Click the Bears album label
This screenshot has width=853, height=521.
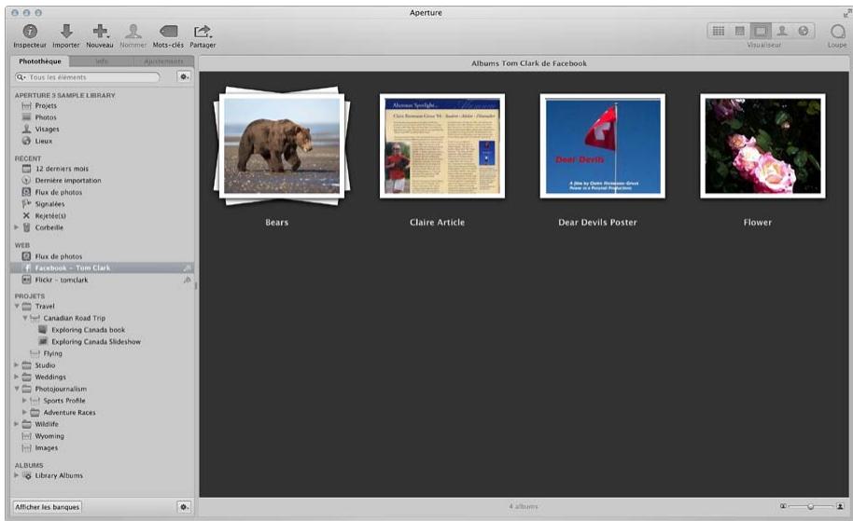pos(277,222)
